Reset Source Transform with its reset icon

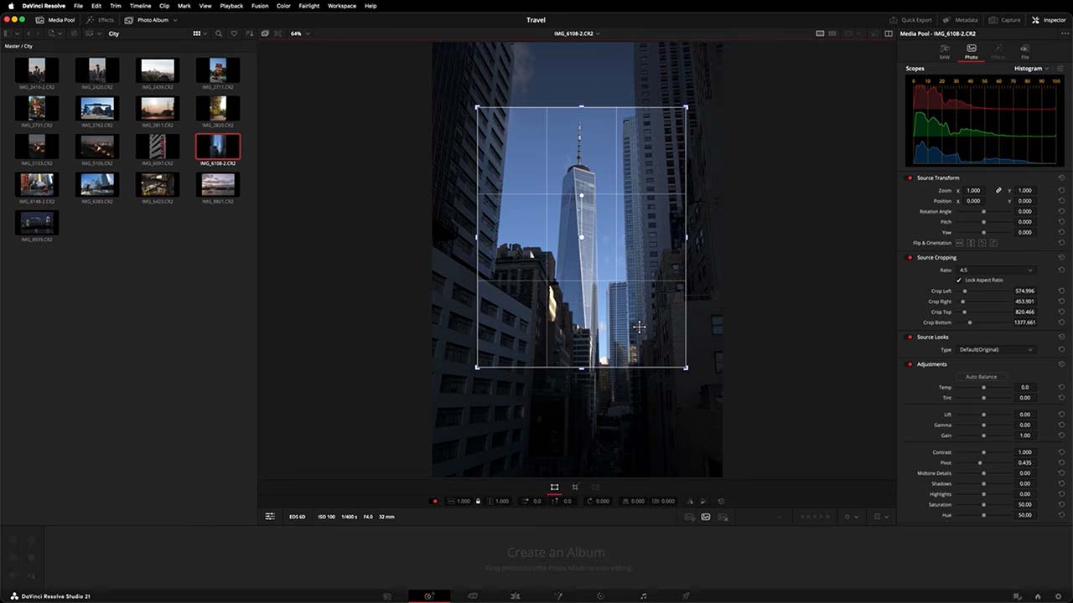click(1061, 178)
